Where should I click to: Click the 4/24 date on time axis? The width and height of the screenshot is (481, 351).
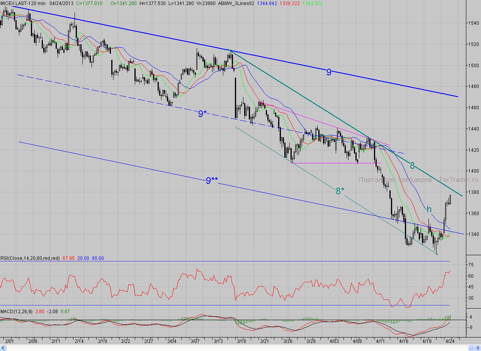point(450,341)
